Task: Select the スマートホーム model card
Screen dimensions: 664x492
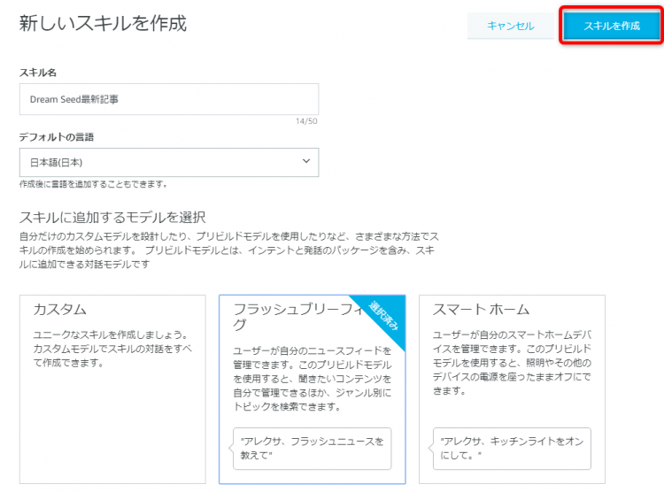Action: coord(512,389)
